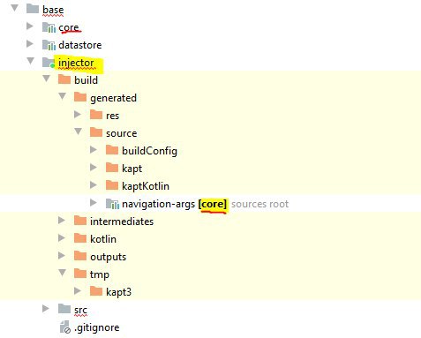Expand the res folder arrow

pyautogui.click(x=78, y=115)
